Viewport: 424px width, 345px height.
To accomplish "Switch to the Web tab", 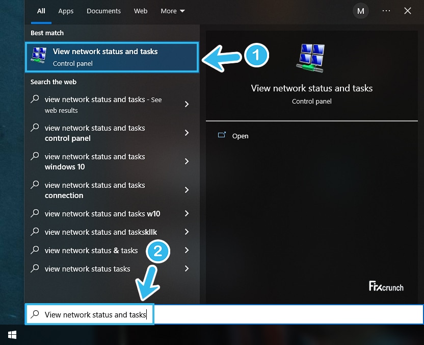I will coord(141,11).
